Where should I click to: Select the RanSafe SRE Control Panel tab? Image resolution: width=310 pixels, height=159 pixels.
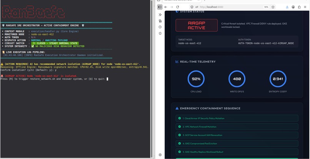click(182, 1)
